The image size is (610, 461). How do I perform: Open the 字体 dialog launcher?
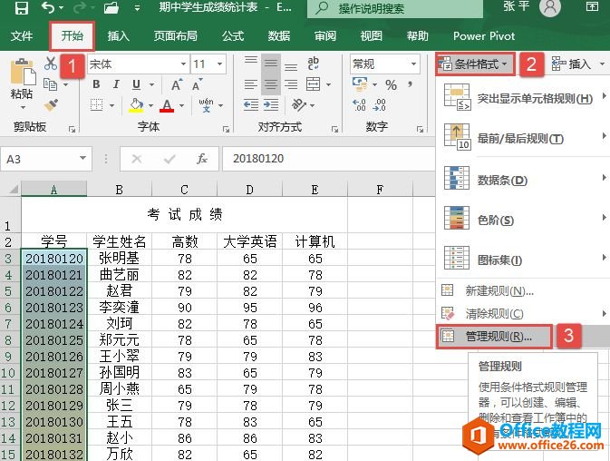(x=226, y=129)
